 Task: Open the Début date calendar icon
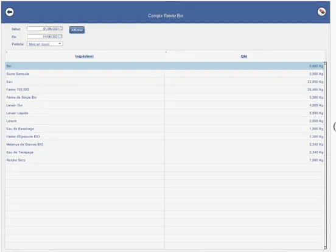coord(61,28)
